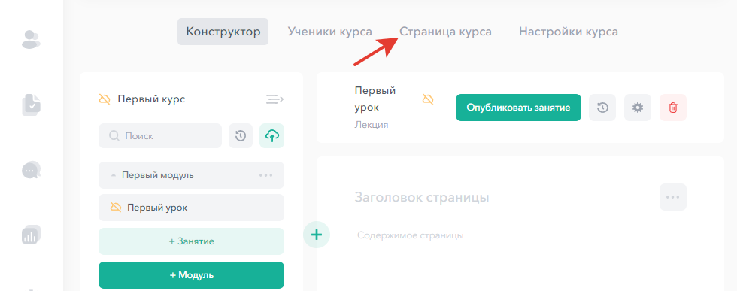Click the Заголовок страницы heading field
The image size is (737, 291).
coord(422,197)
